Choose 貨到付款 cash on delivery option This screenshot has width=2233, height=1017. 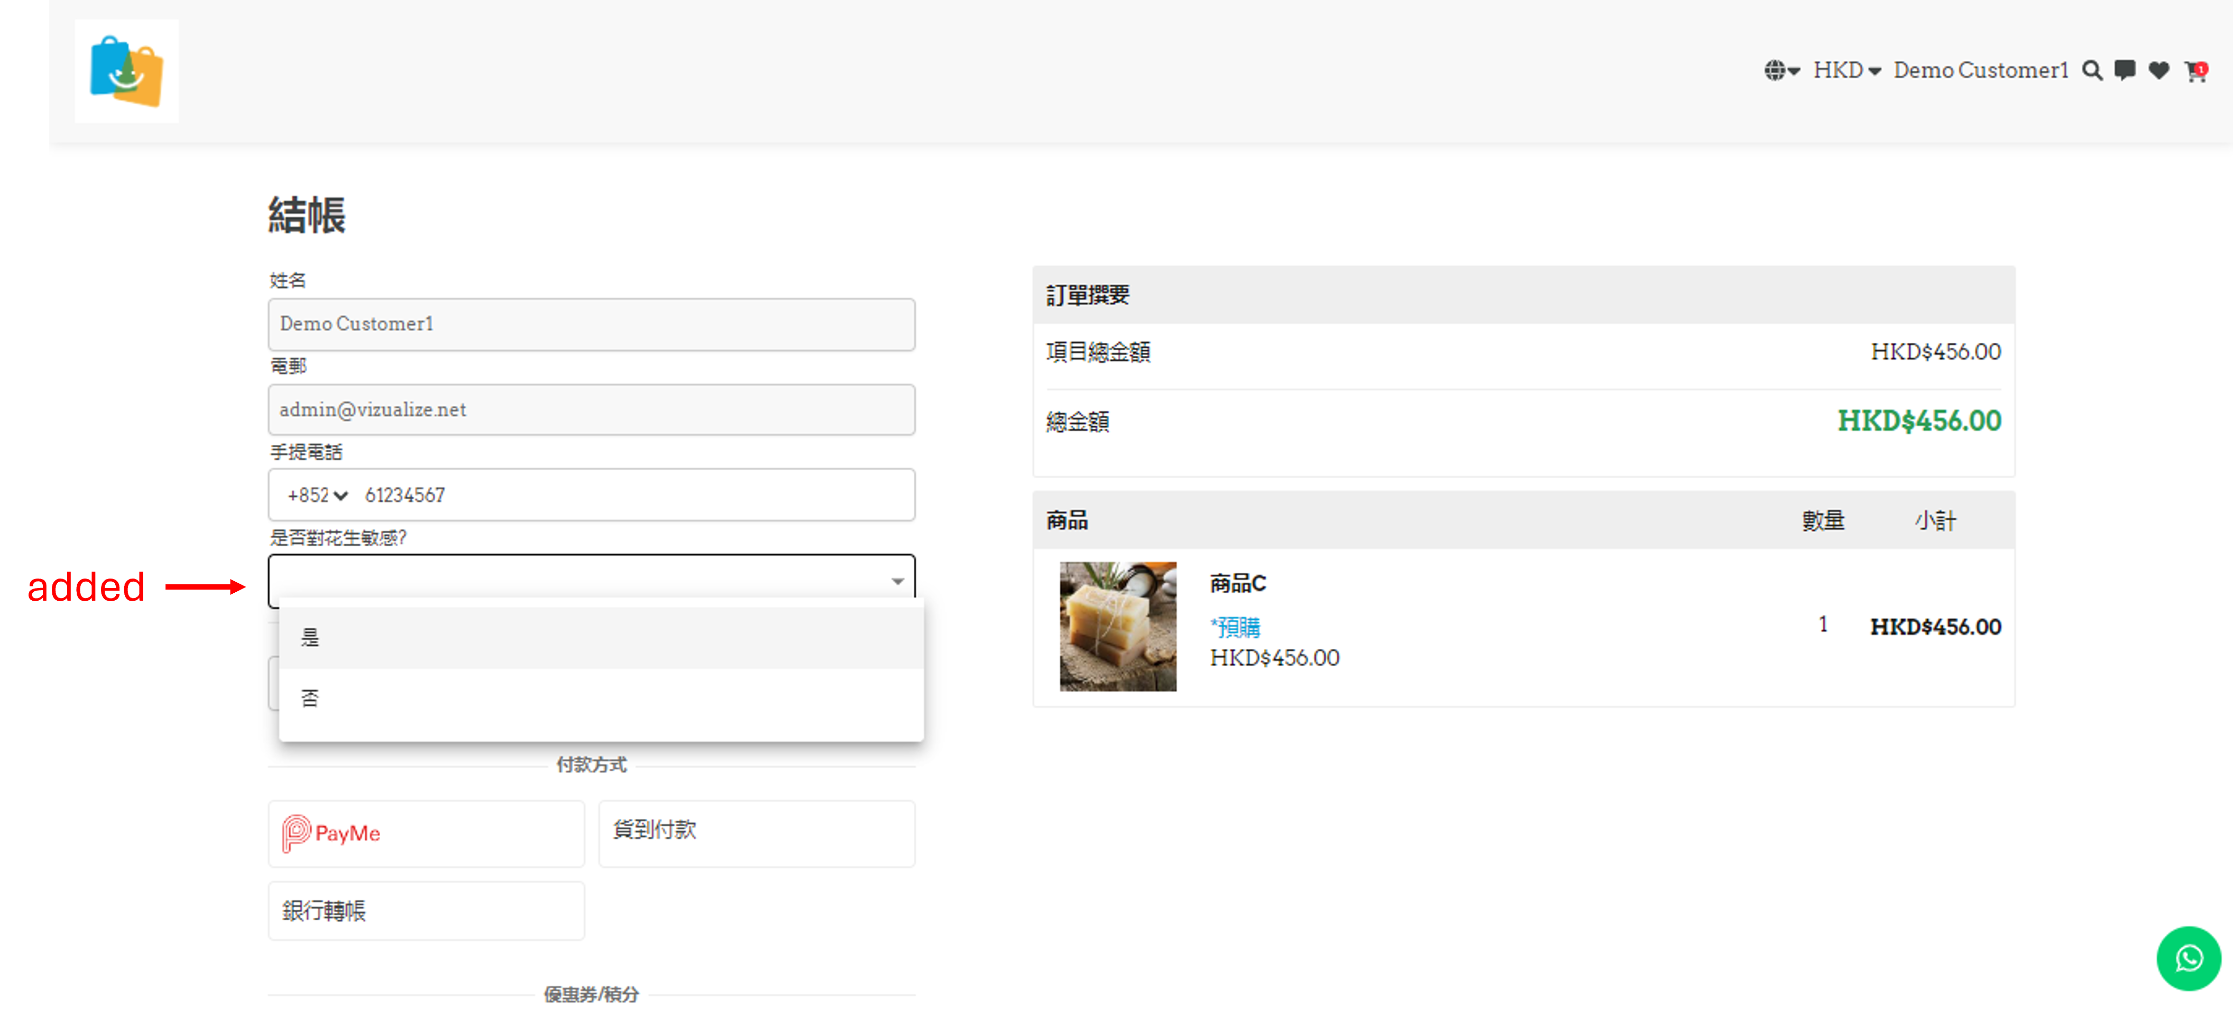756,833
